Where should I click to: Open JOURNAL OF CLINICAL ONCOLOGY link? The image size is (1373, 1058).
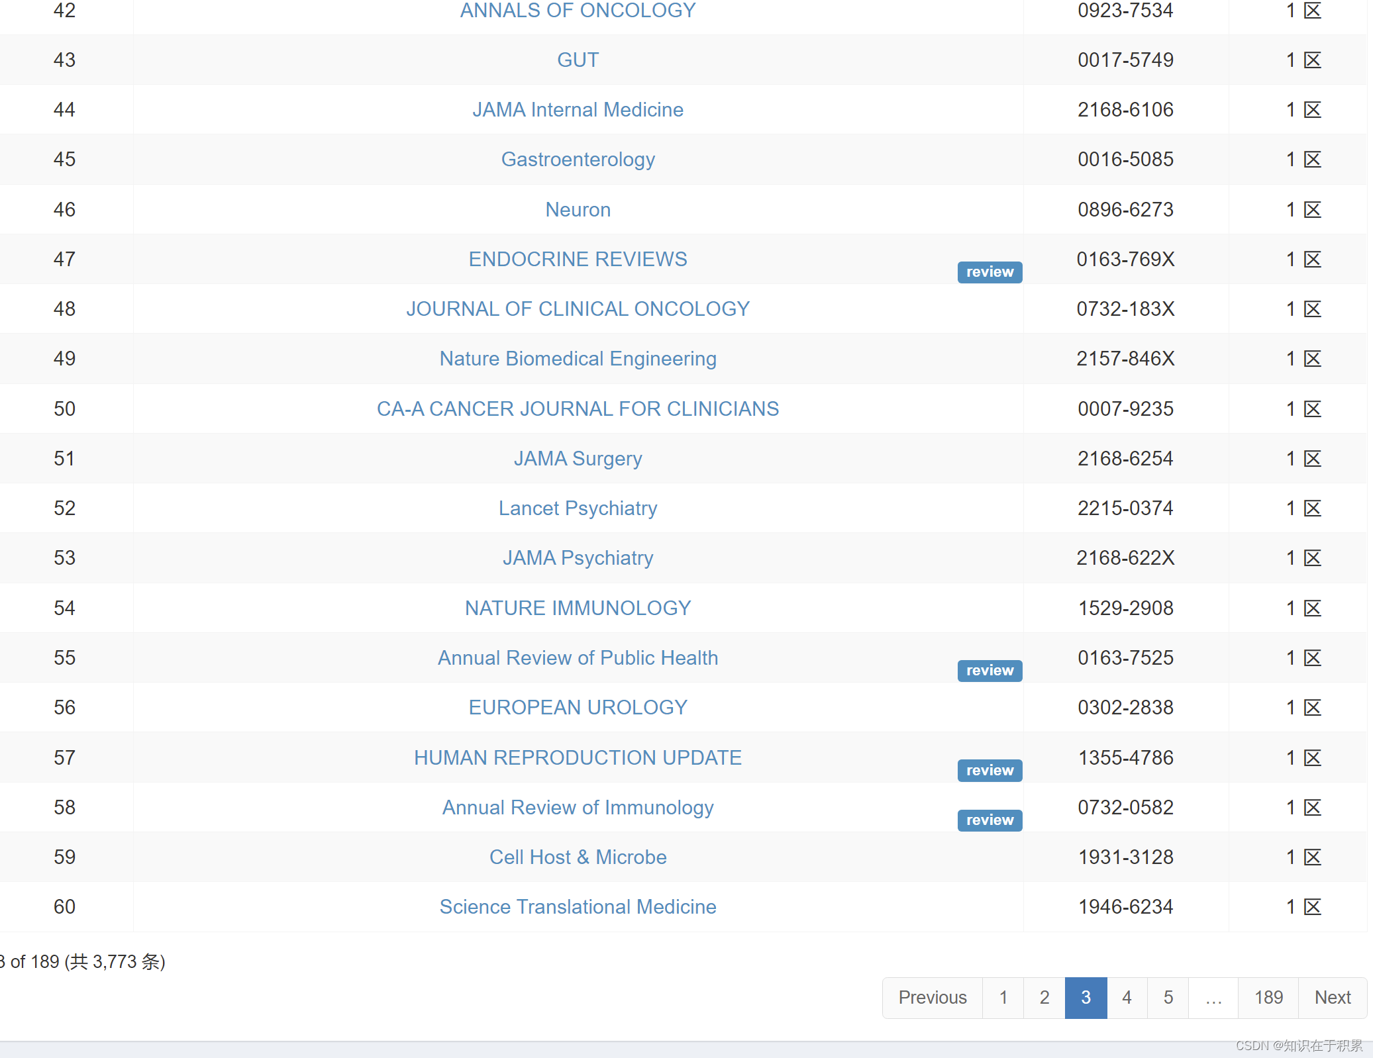click(x=578, y=309)
